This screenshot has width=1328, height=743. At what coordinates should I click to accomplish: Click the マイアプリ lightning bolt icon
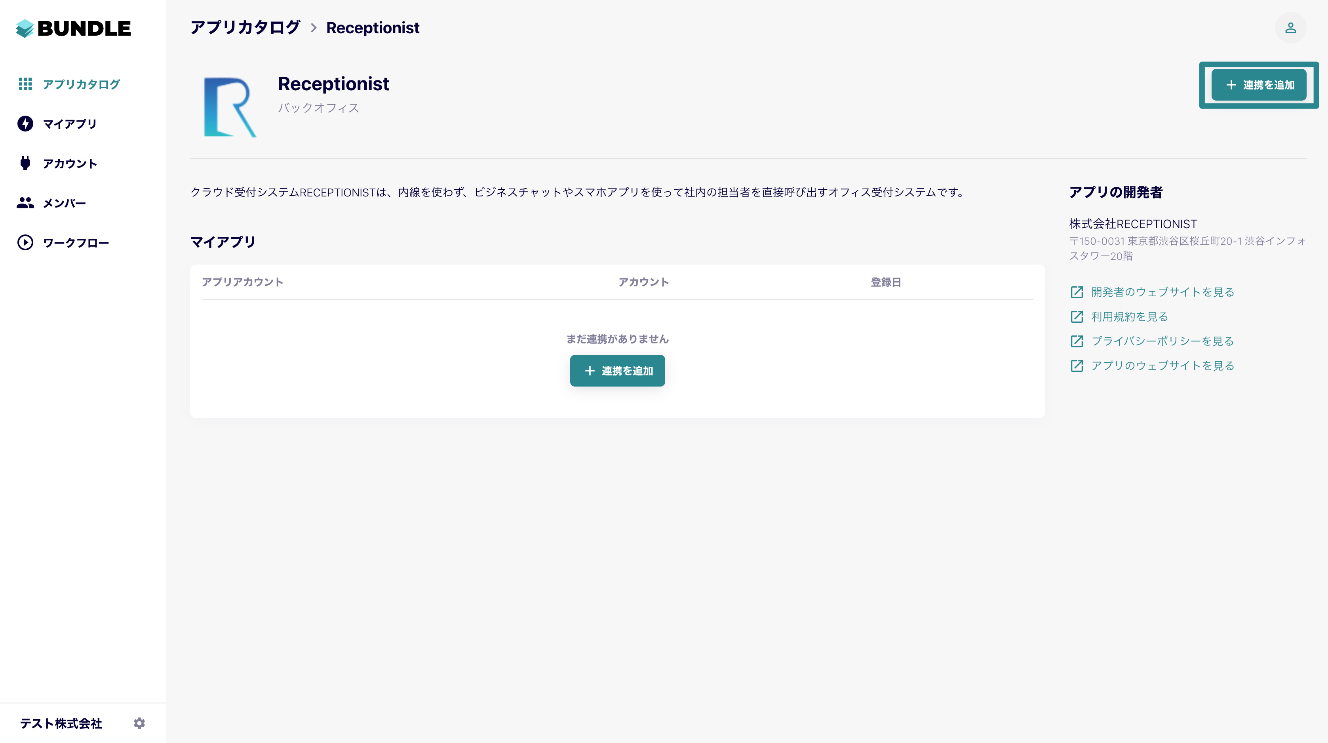[x=25, y=124]
